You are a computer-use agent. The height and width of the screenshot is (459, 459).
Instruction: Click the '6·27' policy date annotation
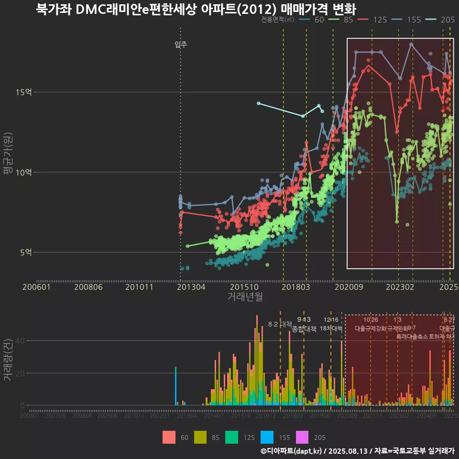[x=449, y=320]
